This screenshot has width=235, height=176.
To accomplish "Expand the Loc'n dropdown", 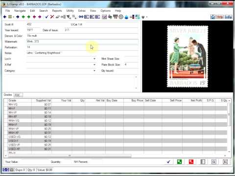I will point(94,59).
